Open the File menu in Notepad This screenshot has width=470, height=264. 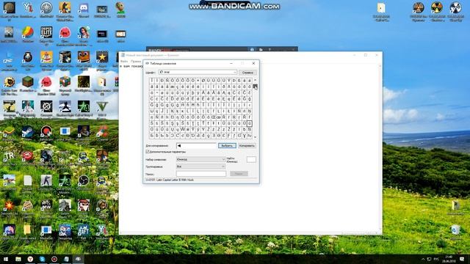pos(124,62)
